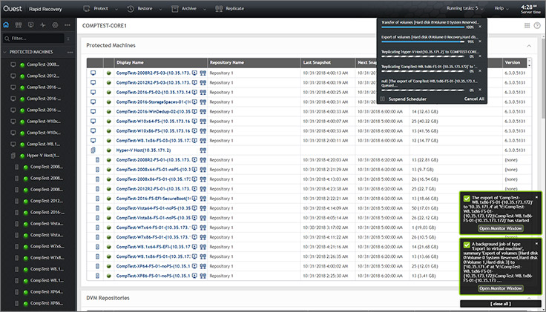Cancel the queued export task at 0%

point(480,90)
